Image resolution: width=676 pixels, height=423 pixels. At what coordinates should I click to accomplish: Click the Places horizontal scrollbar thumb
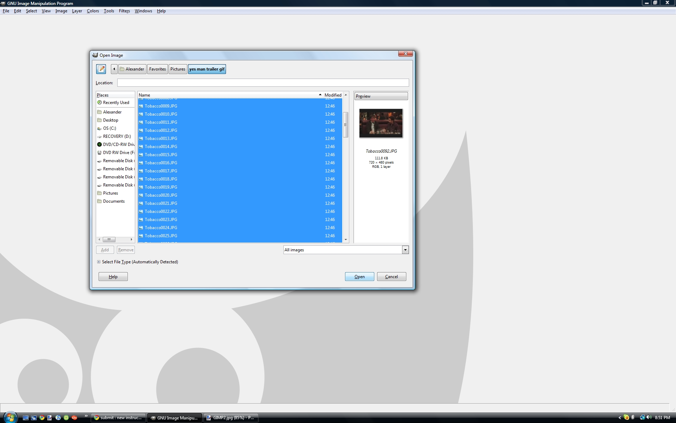tap(109, 239)
